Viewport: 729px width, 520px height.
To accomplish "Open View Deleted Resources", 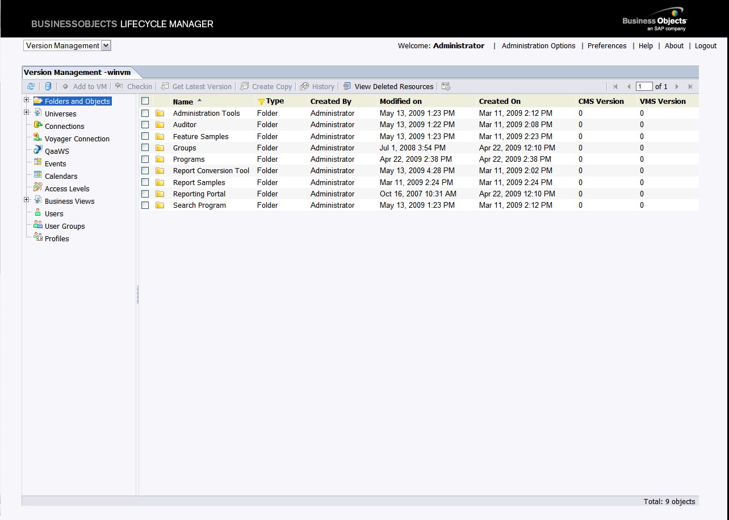I will coord(388,86).
